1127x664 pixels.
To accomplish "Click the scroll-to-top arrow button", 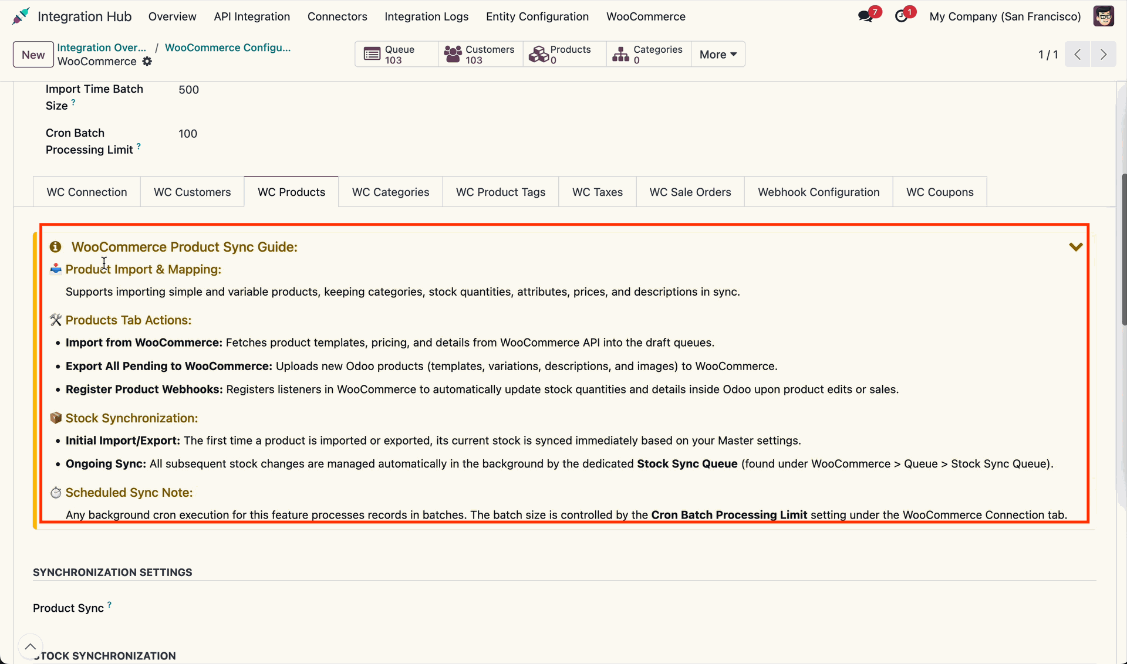I will coord(31,646).
